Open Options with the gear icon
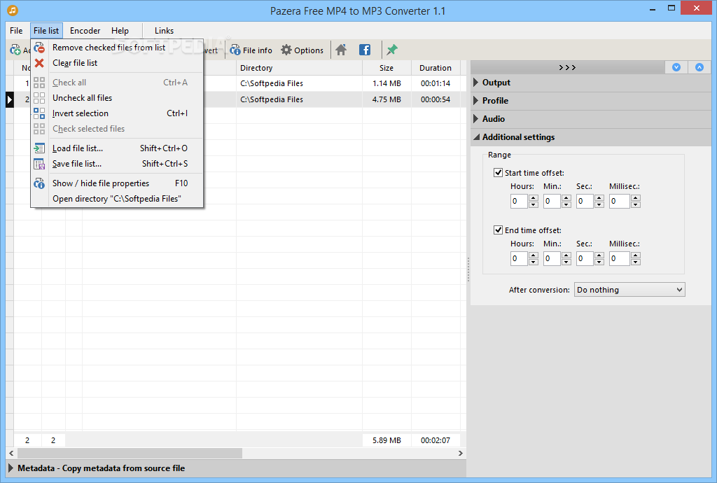This screenshot has width=717, height=483. coord(286,50)
